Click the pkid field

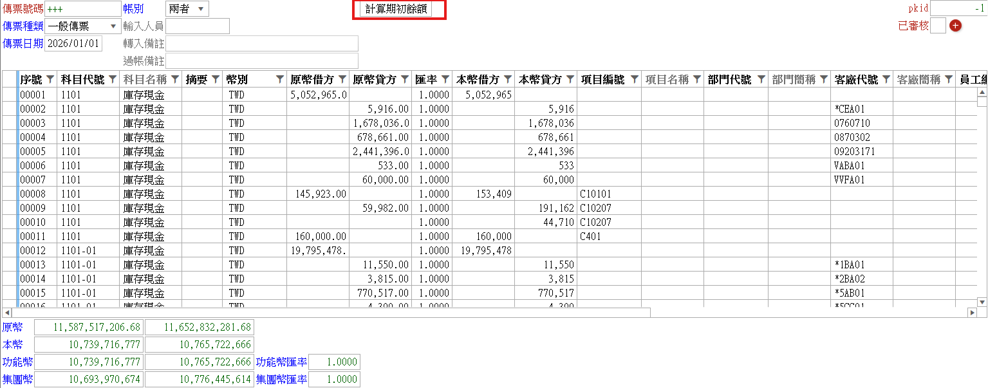pyautogui.click(x=959, y=8)
